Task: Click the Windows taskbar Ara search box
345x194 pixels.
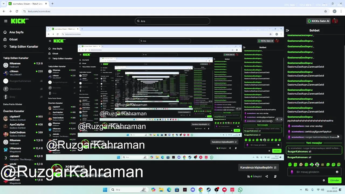Action: [x=129, y=190]
